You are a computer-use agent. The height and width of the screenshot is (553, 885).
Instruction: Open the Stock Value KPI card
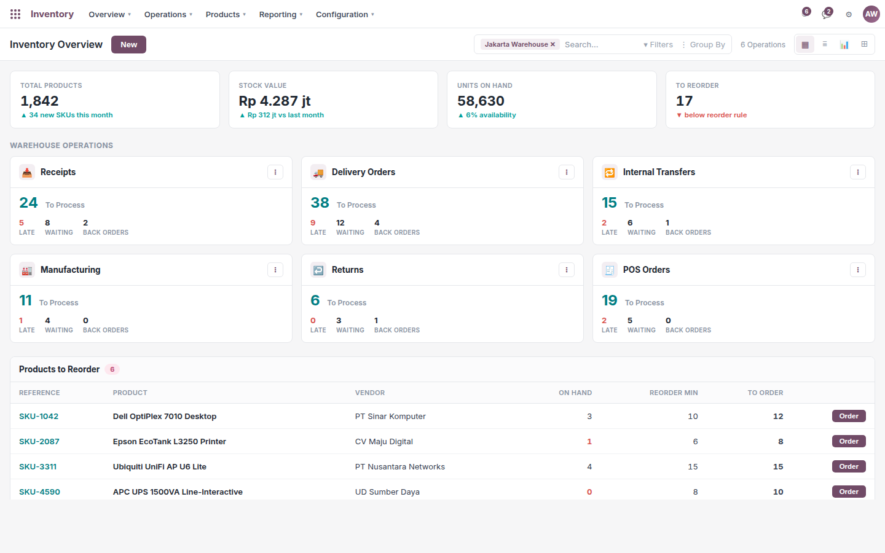click(x=333, y=100)
